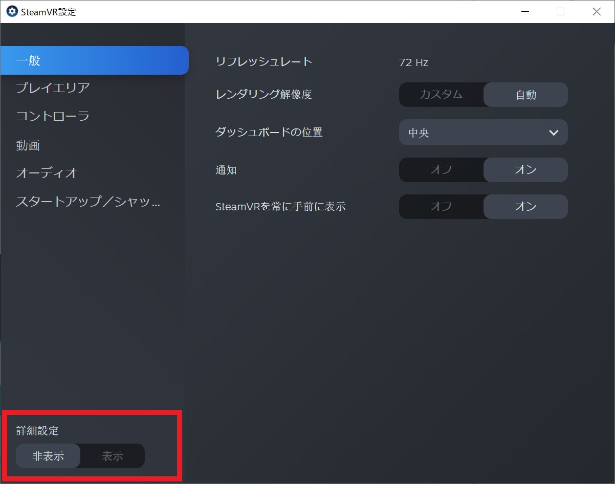Switch to the コントローラ tab
This screenshot has width=615, height=484.
click(53, 116)
